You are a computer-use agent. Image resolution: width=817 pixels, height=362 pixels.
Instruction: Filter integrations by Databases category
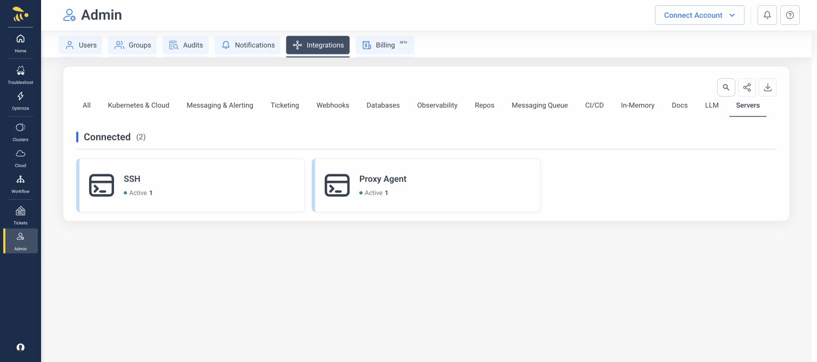pos(383,105)
